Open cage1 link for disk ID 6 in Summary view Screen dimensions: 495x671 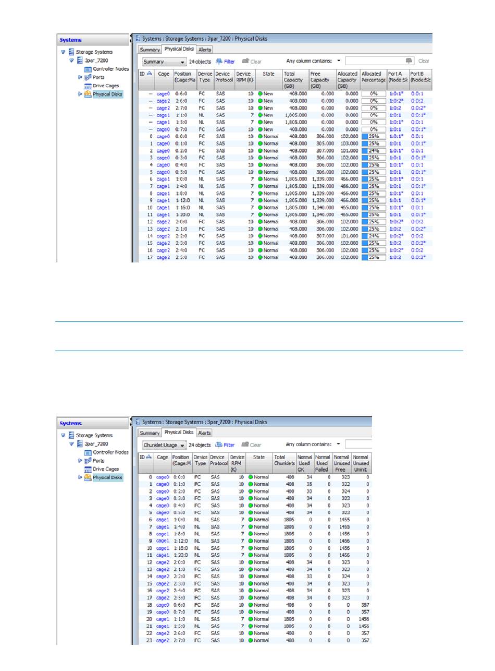164,179
